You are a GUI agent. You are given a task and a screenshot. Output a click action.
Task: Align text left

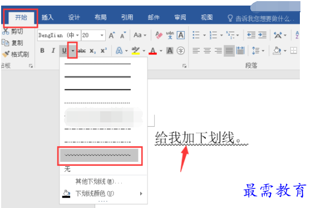tap(196, 51)
